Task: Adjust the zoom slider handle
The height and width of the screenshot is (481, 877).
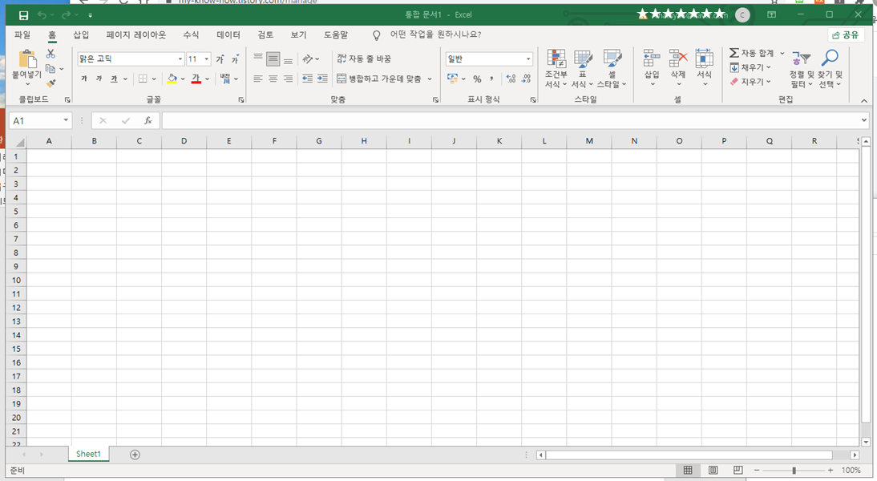Action: [x=794, y=471]
